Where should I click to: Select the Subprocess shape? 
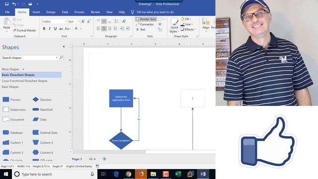pyautogui.click(x=14, y=109)
